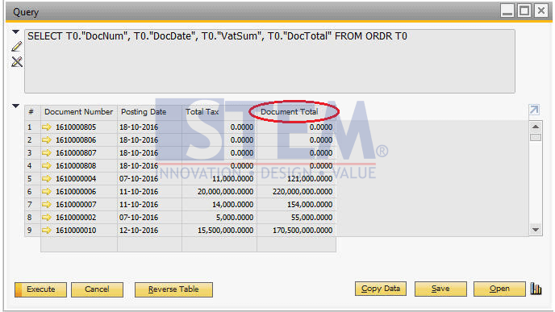Select Total Tax cell 14,000.0000
The height and width of the screenshot is (312, 555).
tap(219, 205)
